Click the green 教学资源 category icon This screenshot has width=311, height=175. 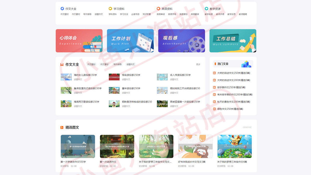(206, 9)
